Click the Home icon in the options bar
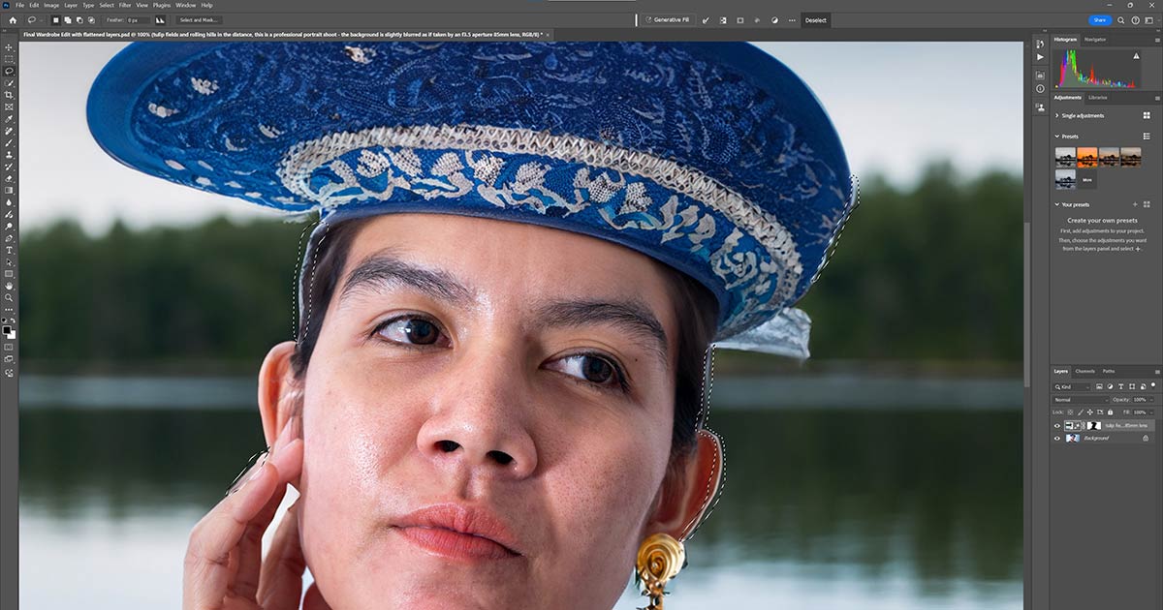This screenshot has height=610, width=1163. point(11,19)
